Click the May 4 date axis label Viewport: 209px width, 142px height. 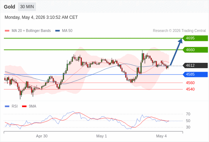(162, 136)
